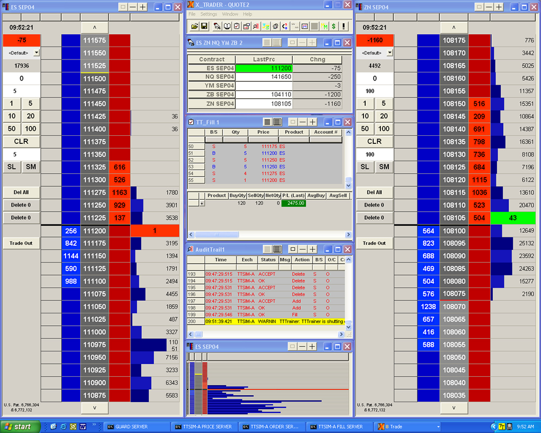Click the green P/L value 2475.00
Viewport: 541px width, 433px height.
tap(294, 204)
